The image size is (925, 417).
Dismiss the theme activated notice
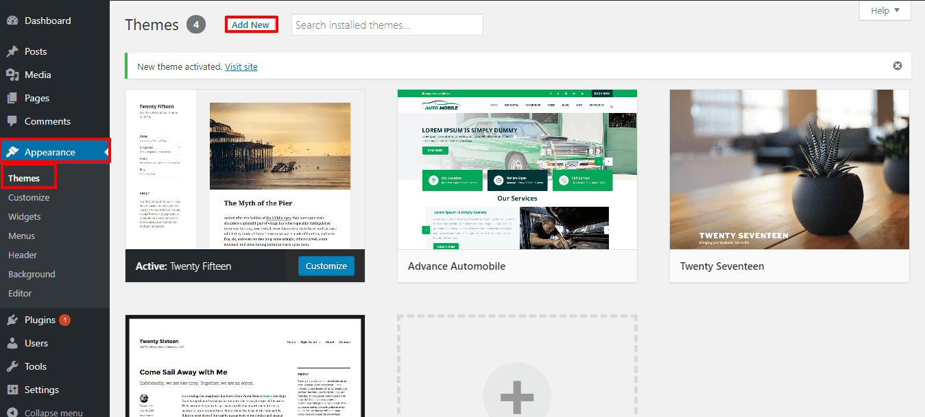pyautogui.click(x=897, y=66)
